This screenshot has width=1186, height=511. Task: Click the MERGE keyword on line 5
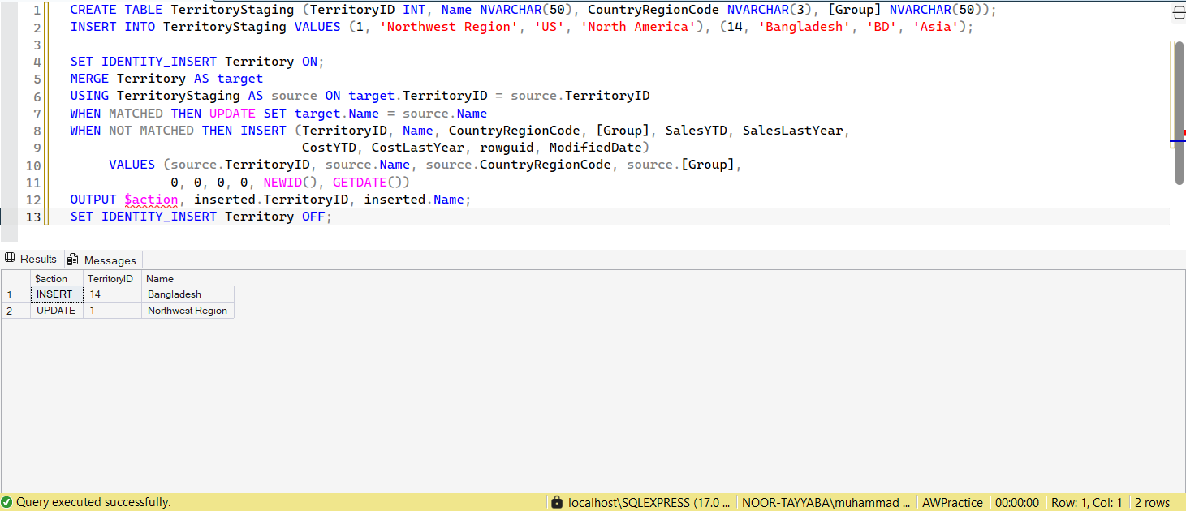89,79
